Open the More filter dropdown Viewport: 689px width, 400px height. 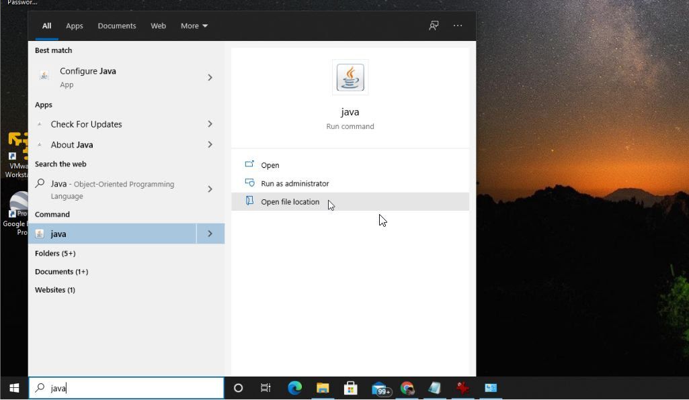click(194, 26)
